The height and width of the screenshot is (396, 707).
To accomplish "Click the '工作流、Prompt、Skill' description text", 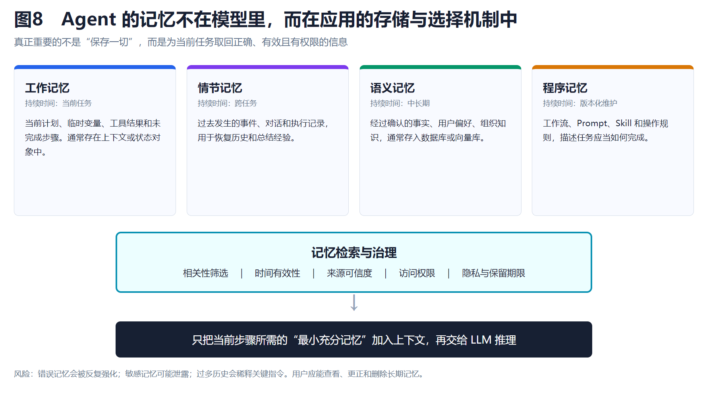I will pos(605,131).
